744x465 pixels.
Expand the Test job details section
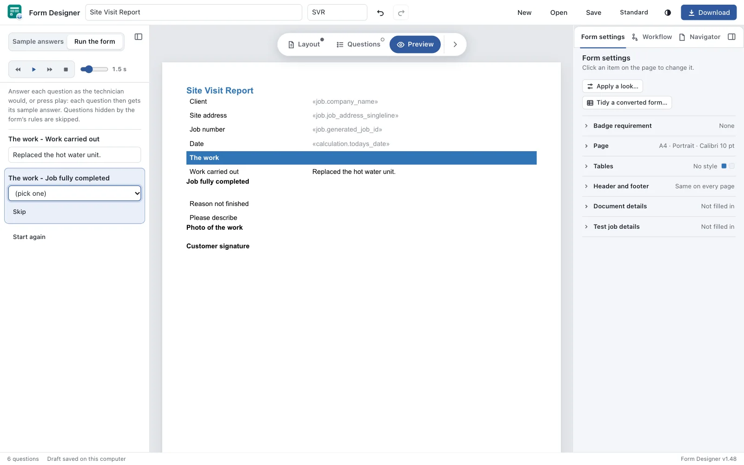(x=659, y=227)
